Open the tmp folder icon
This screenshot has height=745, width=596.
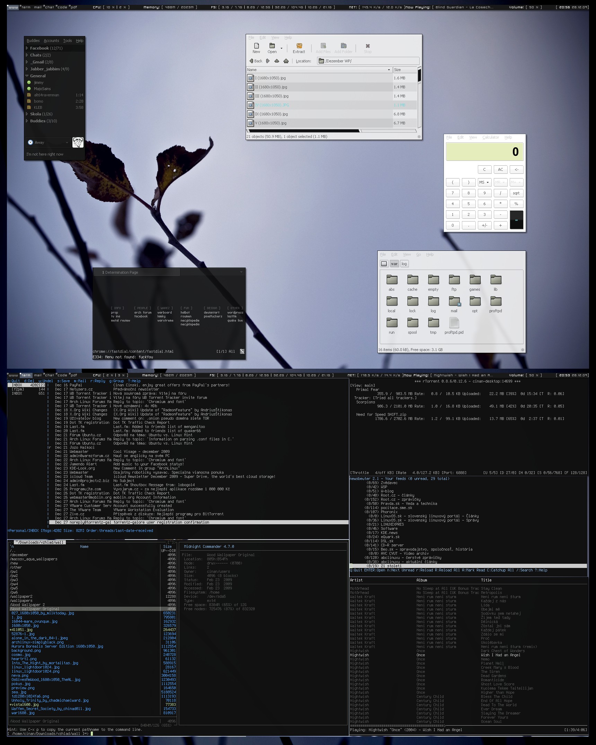tap(433, 323)
